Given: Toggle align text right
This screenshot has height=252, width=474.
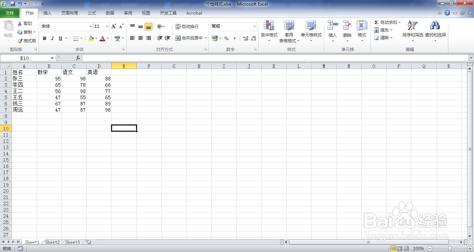Looking at the screenshot, I should pyautogui.click(x=149, y=38).
